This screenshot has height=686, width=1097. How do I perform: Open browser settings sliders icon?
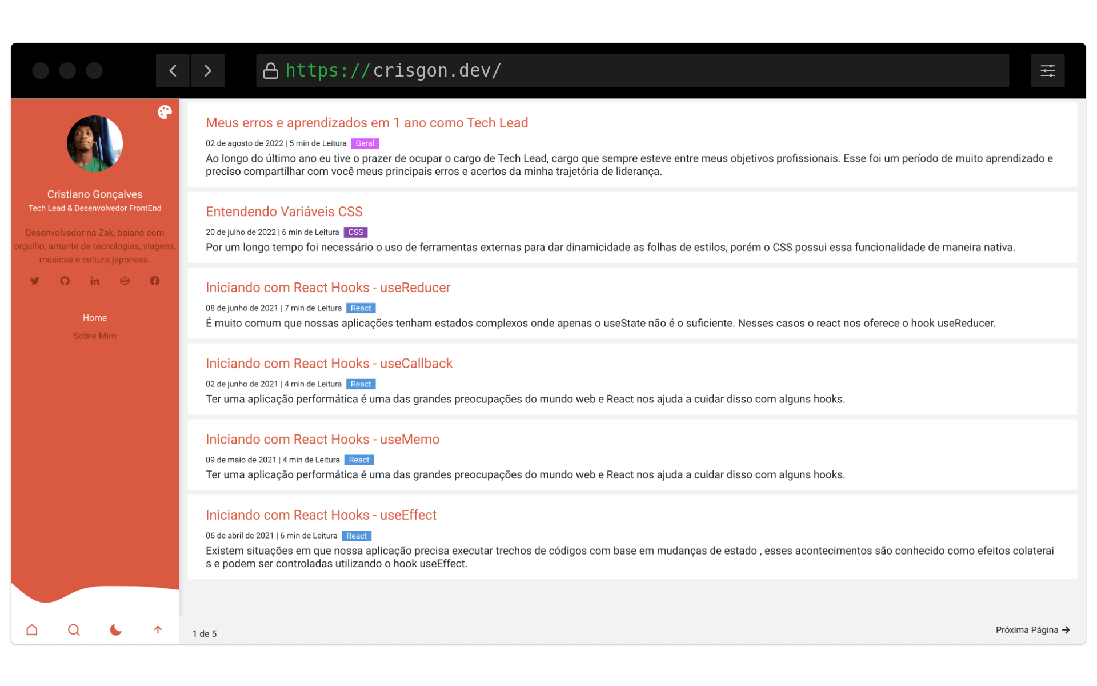click(1047, 70)
